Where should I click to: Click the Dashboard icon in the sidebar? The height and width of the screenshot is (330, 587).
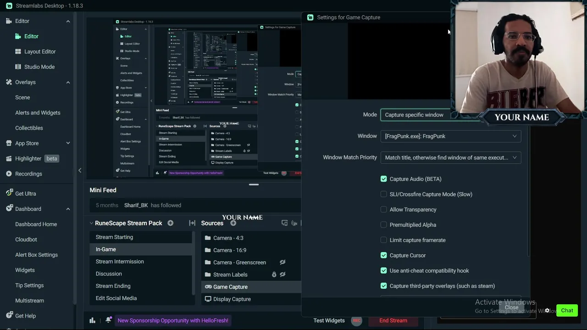click(9, 209)
